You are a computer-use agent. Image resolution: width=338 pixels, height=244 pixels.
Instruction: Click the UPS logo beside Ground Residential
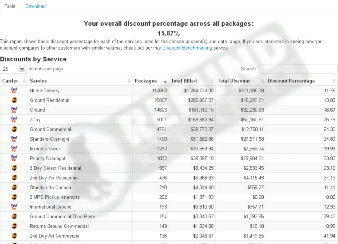(x=14, y=100)
